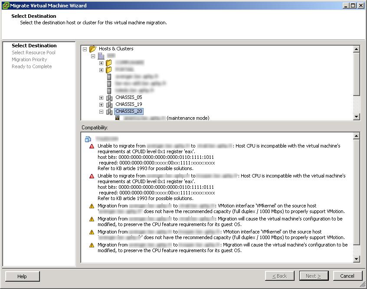Click the CHASSIS_20 cluster icon
The height and width of the screenshot is (289, 367).
click(109, 112)
